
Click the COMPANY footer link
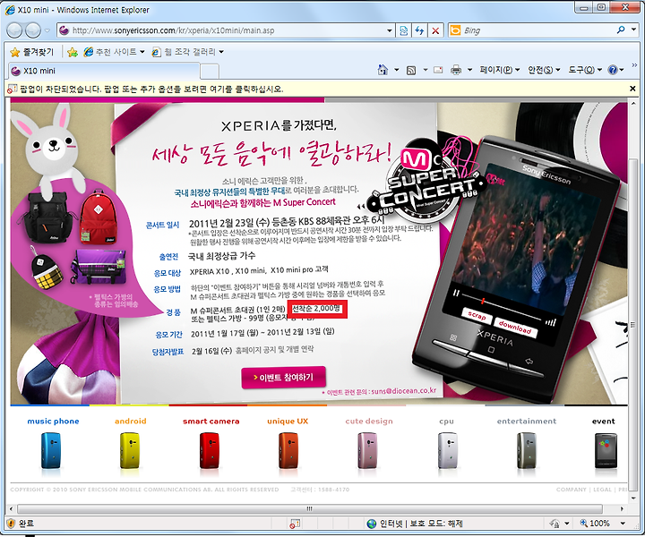click(x=571, y=490)
